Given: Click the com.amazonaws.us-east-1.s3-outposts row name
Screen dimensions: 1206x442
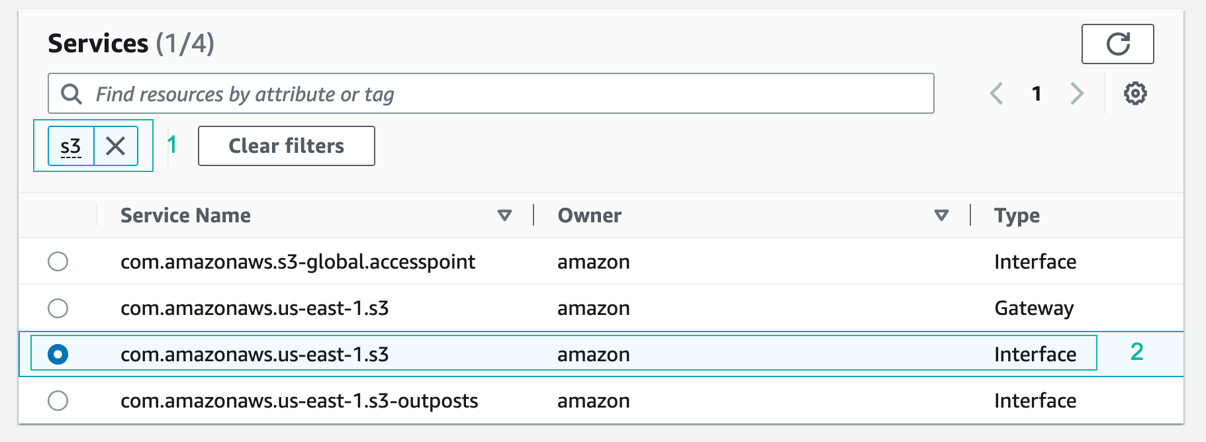Looking at the screenshot, I should (299, 401).
